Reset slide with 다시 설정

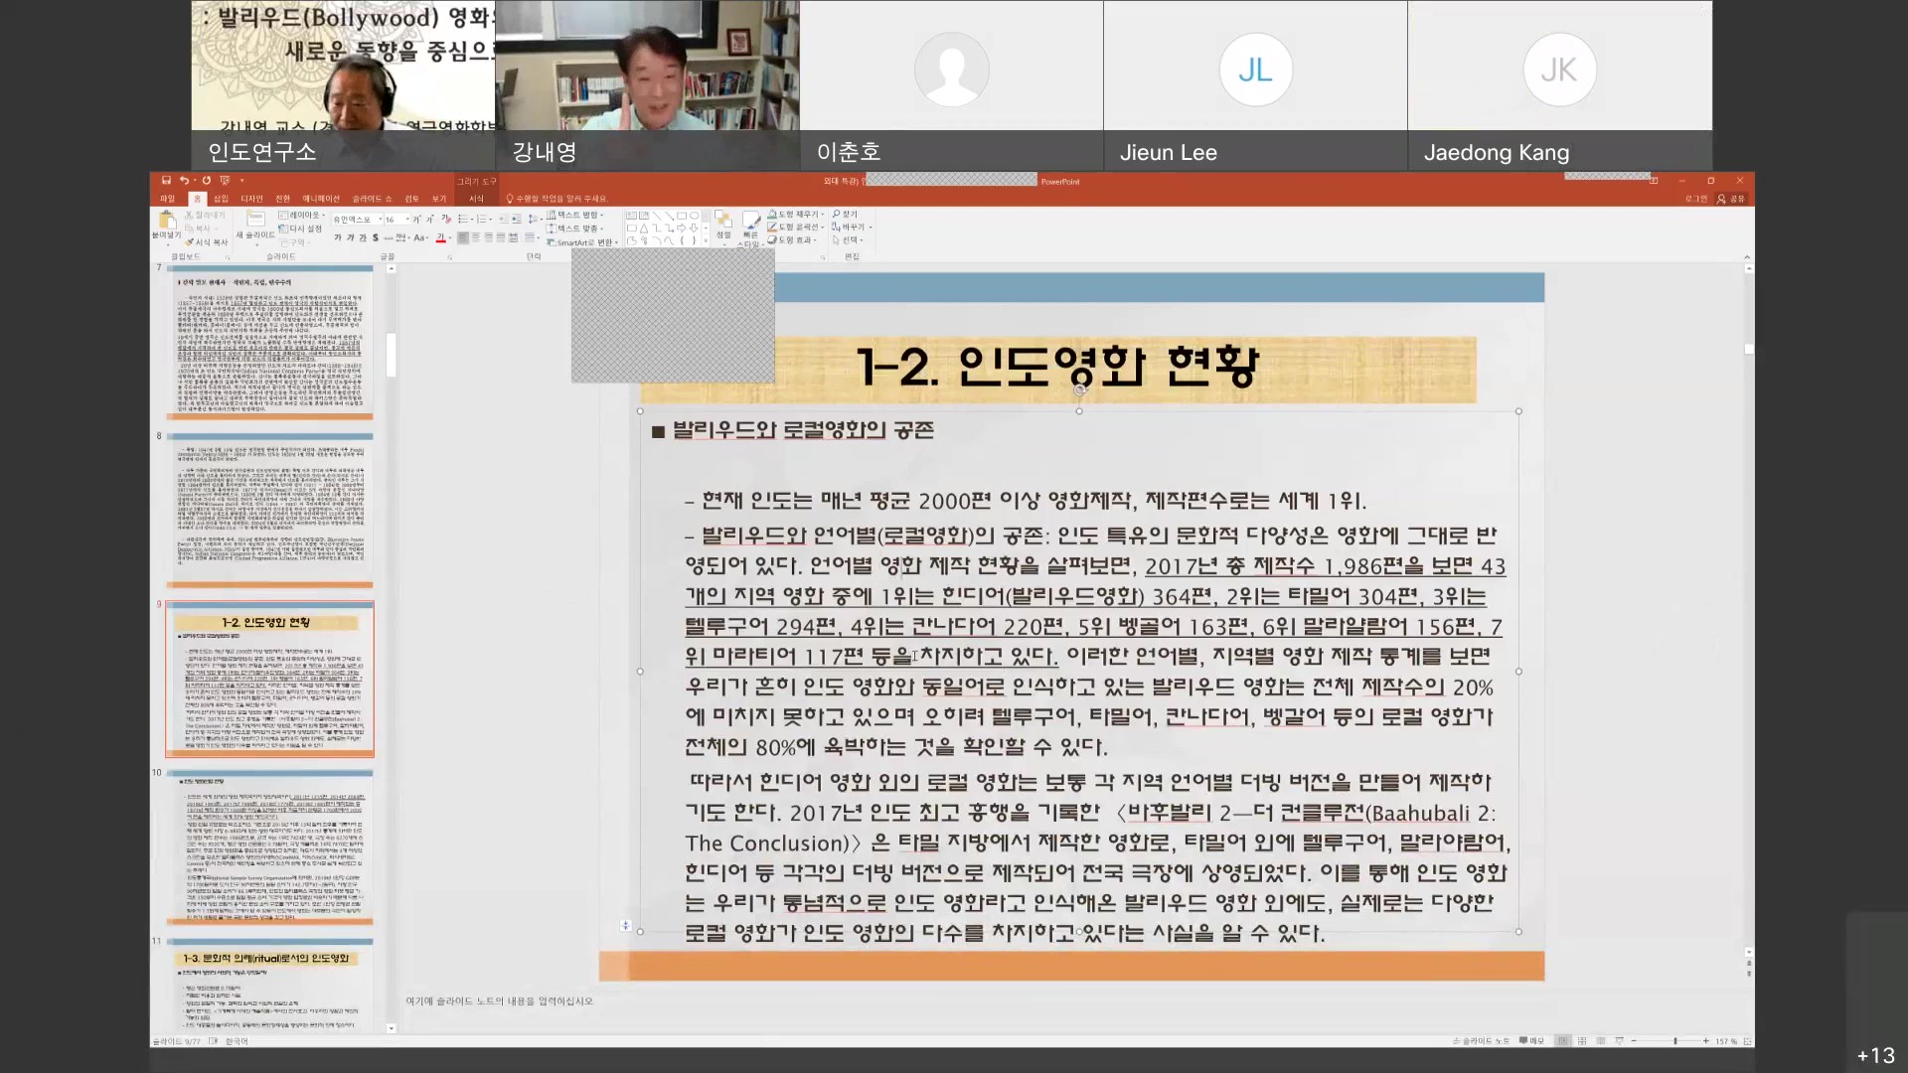coord(300,229)
